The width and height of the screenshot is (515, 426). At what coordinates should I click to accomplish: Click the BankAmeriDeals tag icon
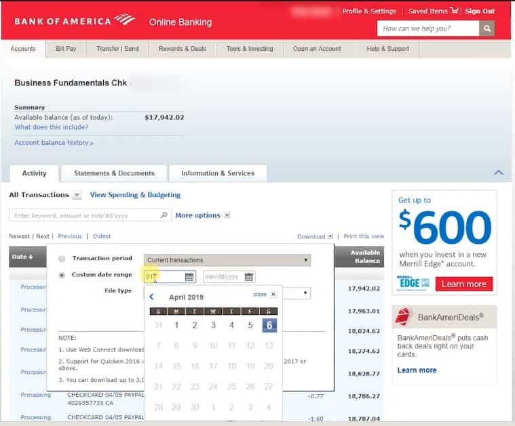pos(404,316)
